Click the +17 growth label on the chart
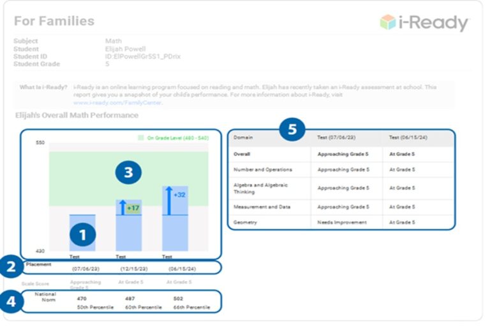This screenshot has height=326, width=490. tap(133, 208)
